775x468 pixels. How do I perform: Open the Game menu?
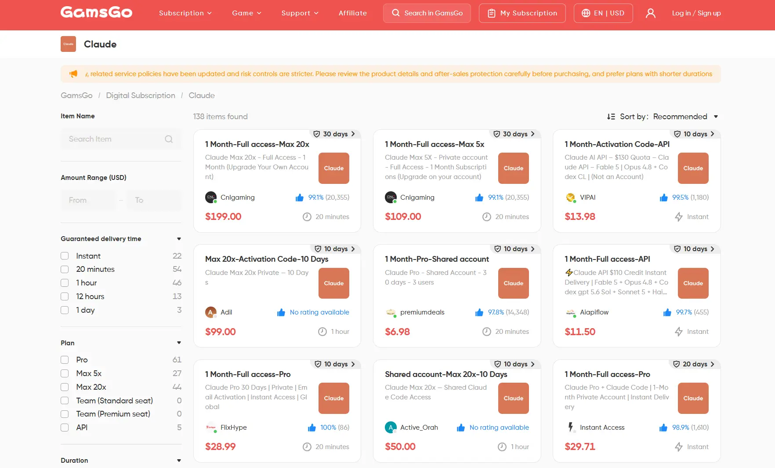[247, 13]
